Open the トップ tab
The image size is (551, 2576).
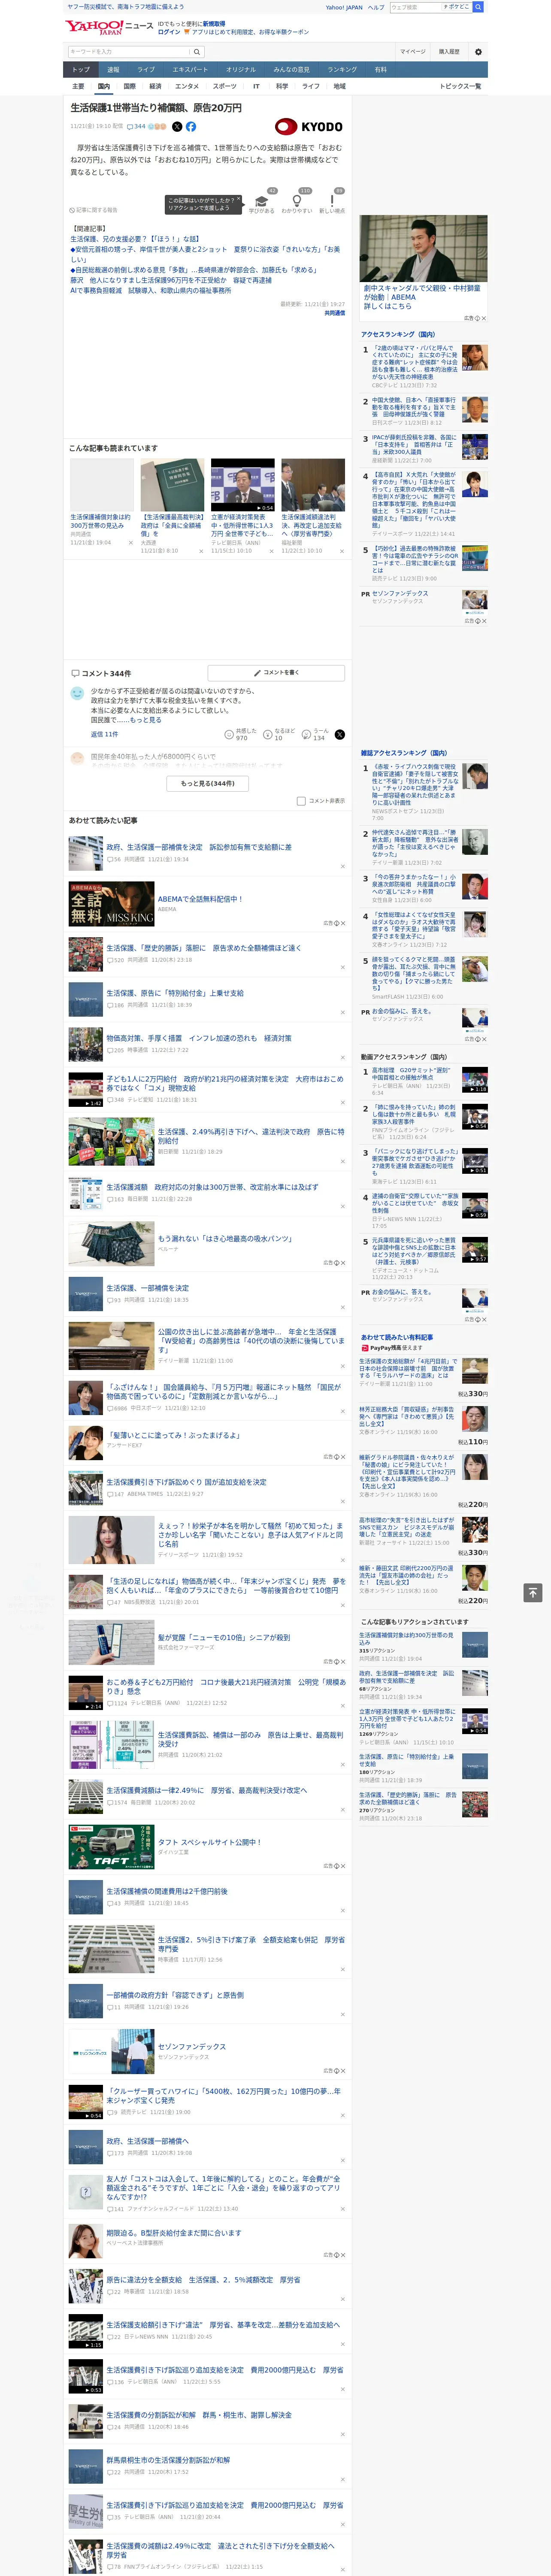tap(81, 70)
